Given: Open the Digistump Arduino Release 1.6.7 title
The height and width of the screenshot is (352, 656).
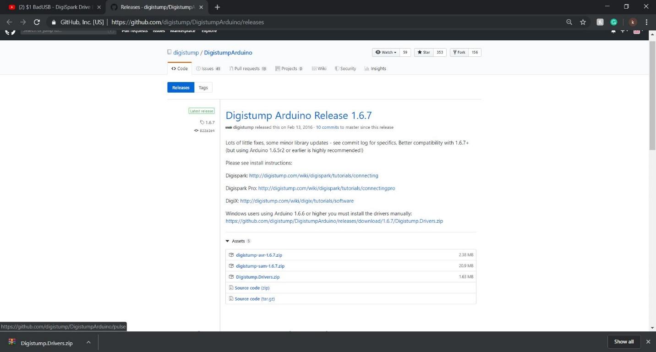Looking at the screenshot, I should pos(299,115).
